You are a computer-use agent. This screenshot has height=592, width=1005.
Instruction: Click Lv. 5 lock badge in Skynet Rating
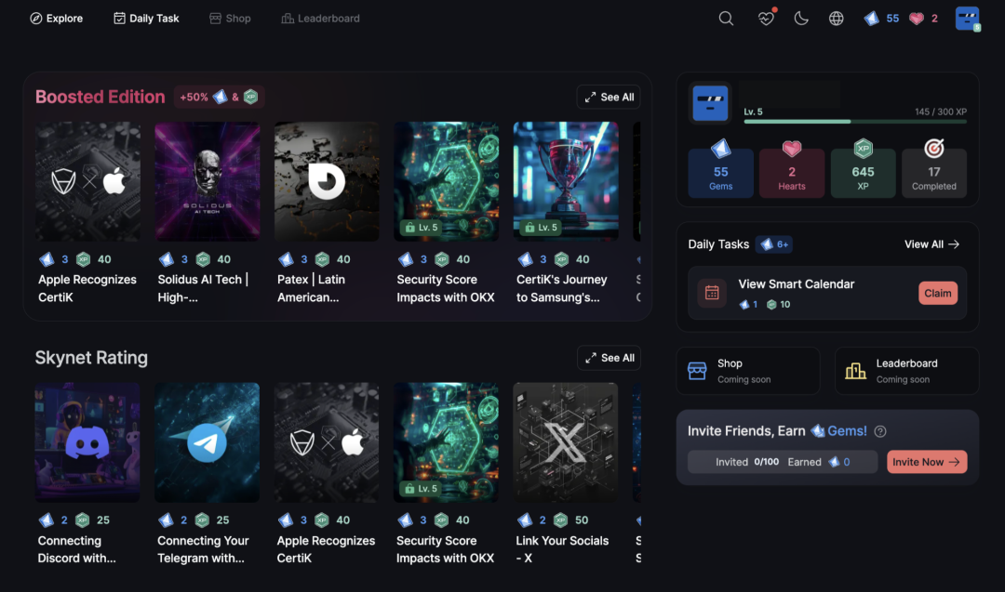click(422, 488)
